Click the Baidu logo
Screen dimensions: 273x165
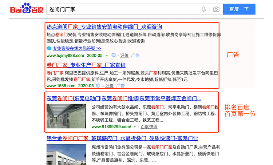23,9
